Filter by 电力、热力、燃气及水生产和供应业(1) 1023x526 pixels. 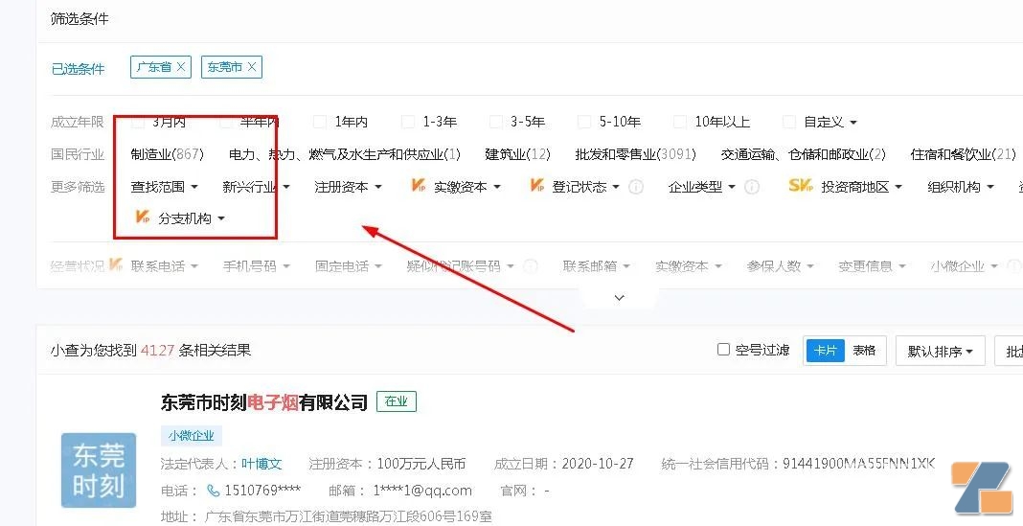click(345, 154)
